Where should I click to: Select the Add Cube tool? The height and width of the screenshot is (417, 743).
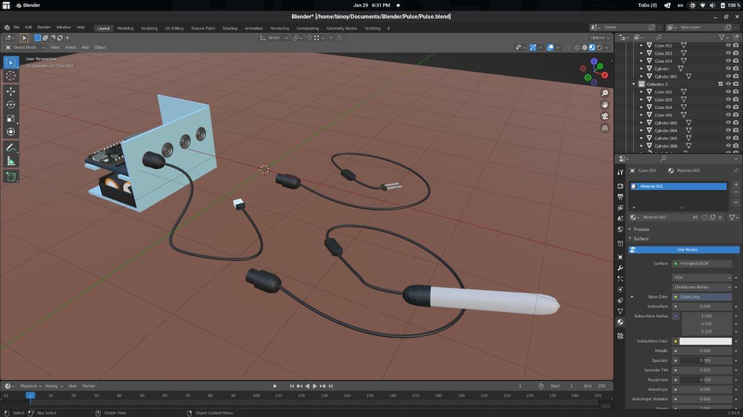pyautogui.click(x=10, y=177)
